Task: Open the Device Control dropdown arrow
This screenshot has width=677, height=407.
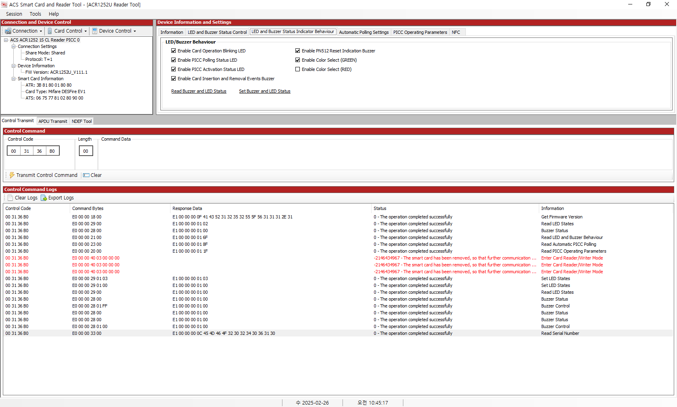Action: pyautogui.click(x=135, y=31)
